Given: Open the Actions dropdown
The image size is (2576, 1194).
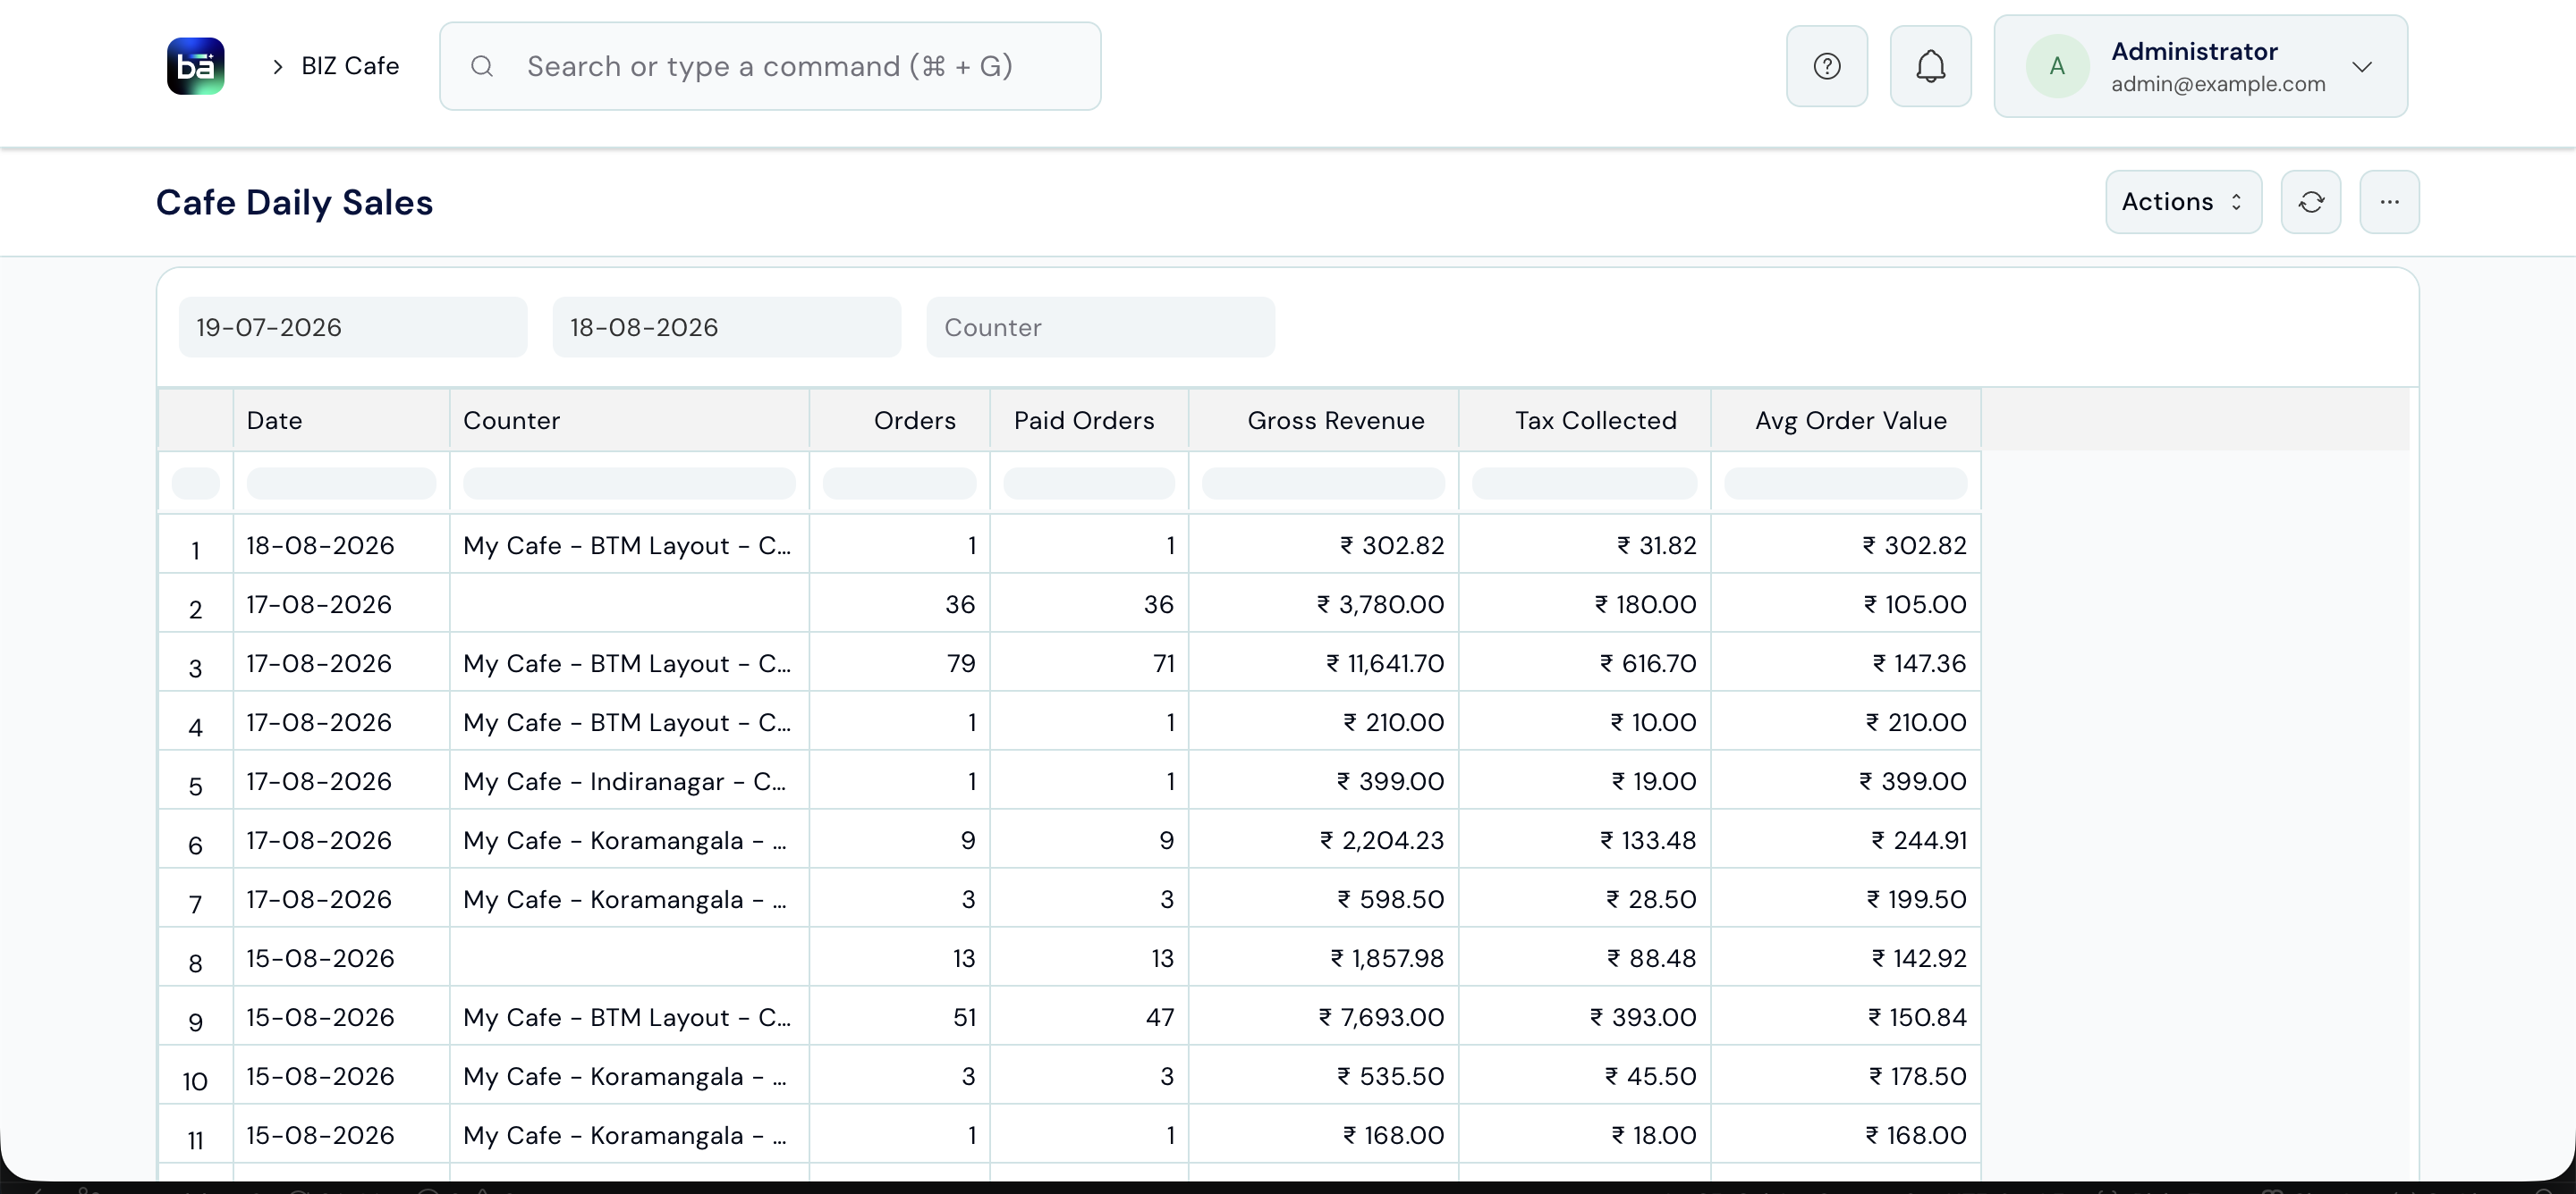Looking at the screenshot, I should tap(2183, 202).
